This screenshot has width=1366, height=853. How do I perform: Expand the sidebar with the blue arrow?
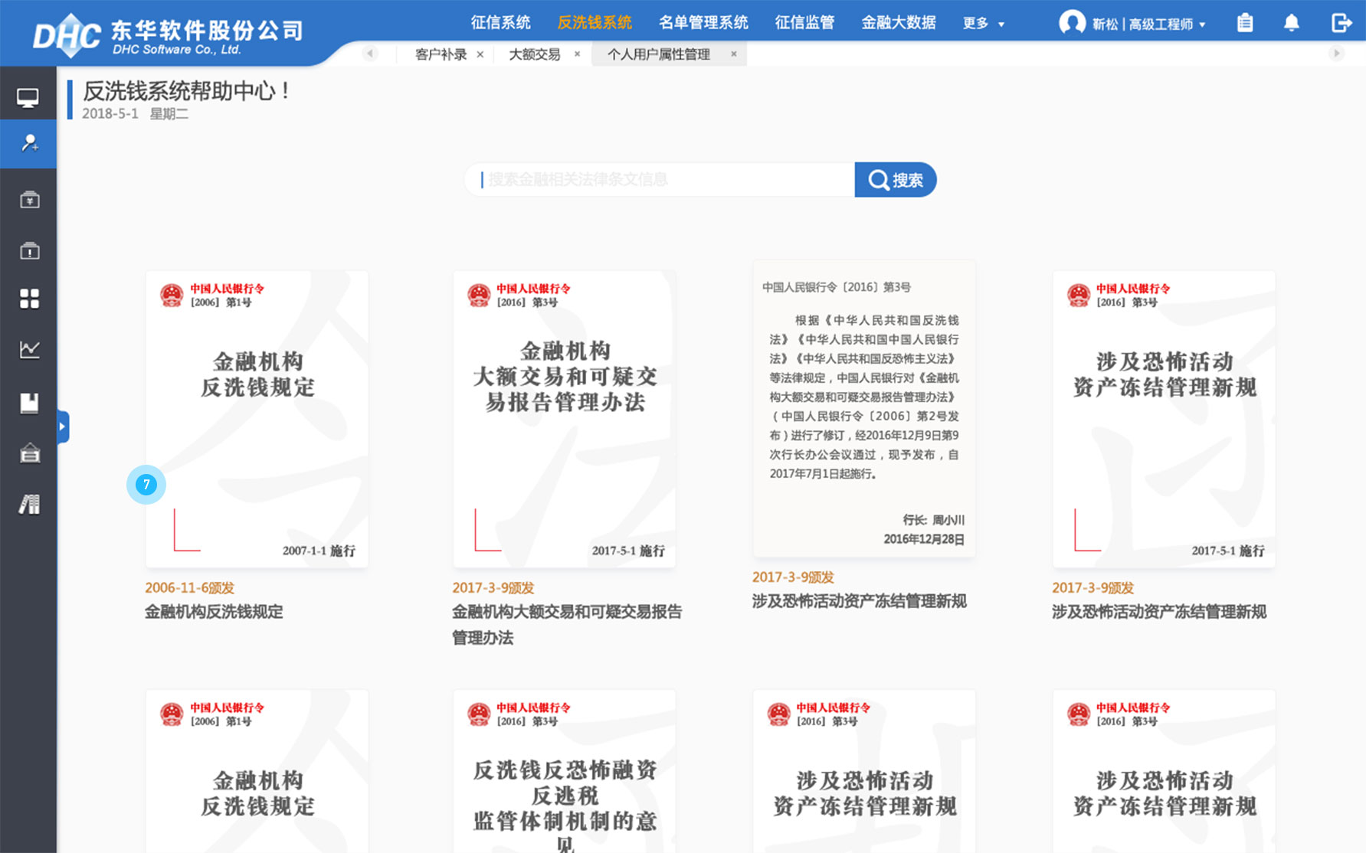[x=62, y=427]
